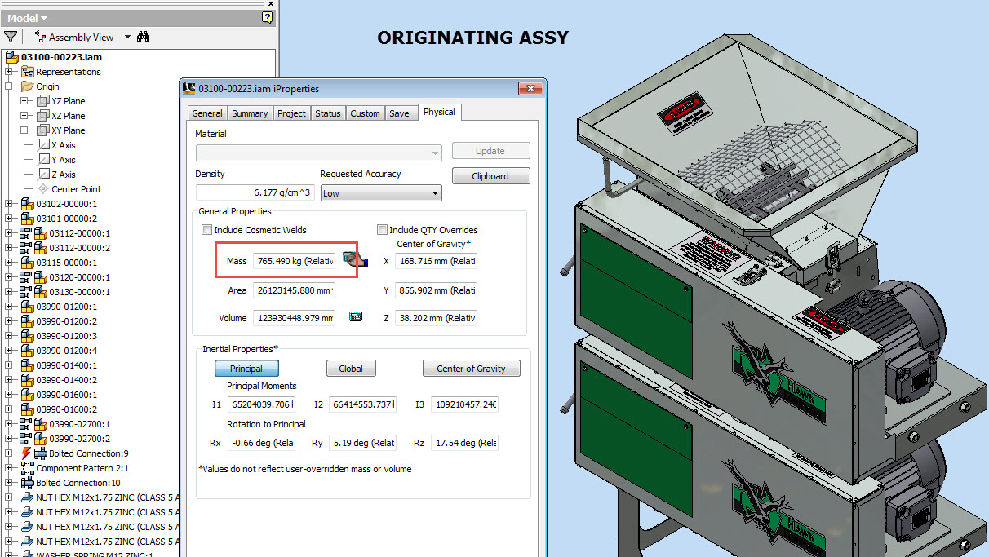Image resolution: width=989 pixels, height=557 pixels.
Task: Enable Include QTY Overrides
Action: pyautogui.click(x=381, y=229)
